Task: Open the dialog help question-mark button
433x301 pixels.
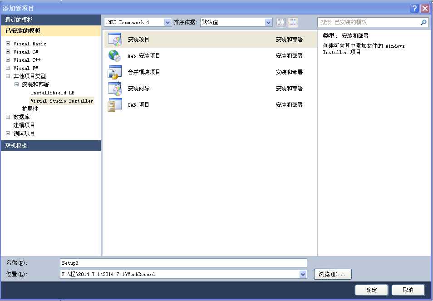Action: [414, 8]
